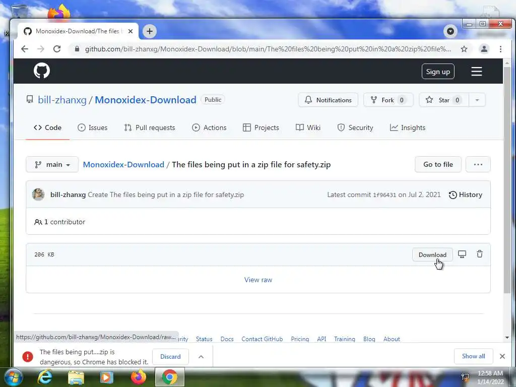Open commit hash 1f96431
The width and height of the screenshot is (516, 387).
click(x=384, y=195)
